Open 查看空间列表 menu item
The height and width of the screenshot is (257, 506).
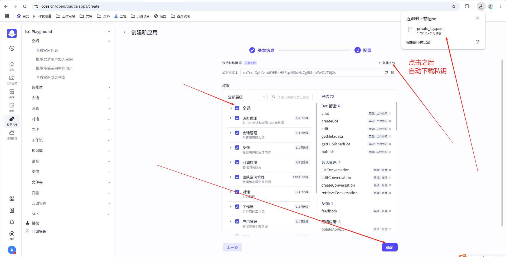47,50
